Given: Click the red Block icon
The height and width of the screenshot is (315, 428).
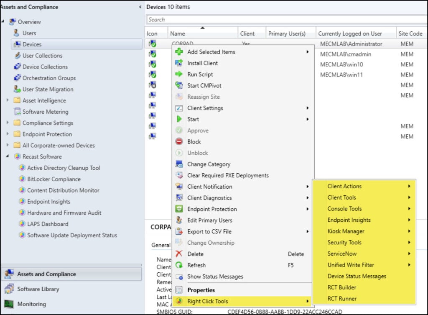Looking at the screenshot, I should pyautogui.click(x=179, y=141).
